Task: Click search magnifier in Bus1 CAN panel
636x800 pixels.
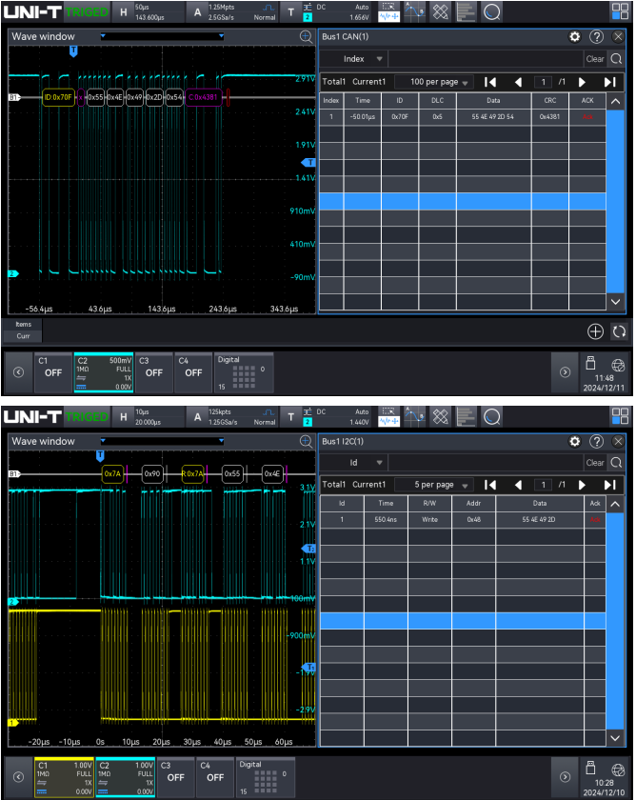Action: tap(617, 59)
